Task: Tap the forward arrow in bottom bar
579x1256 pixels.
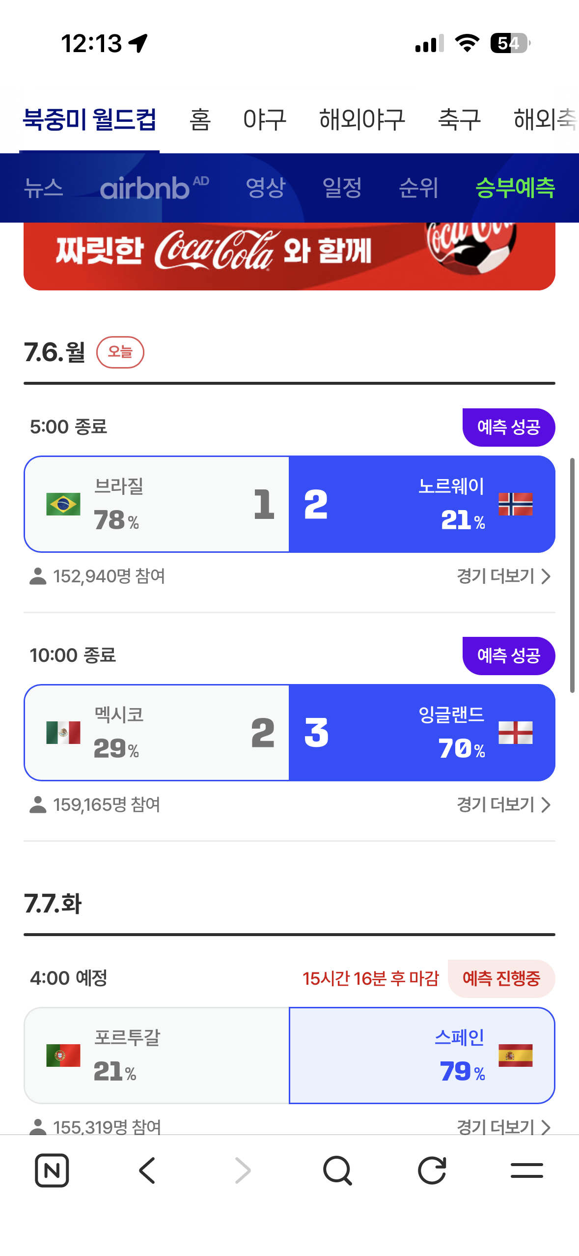Action: (x=243, y=1170)
